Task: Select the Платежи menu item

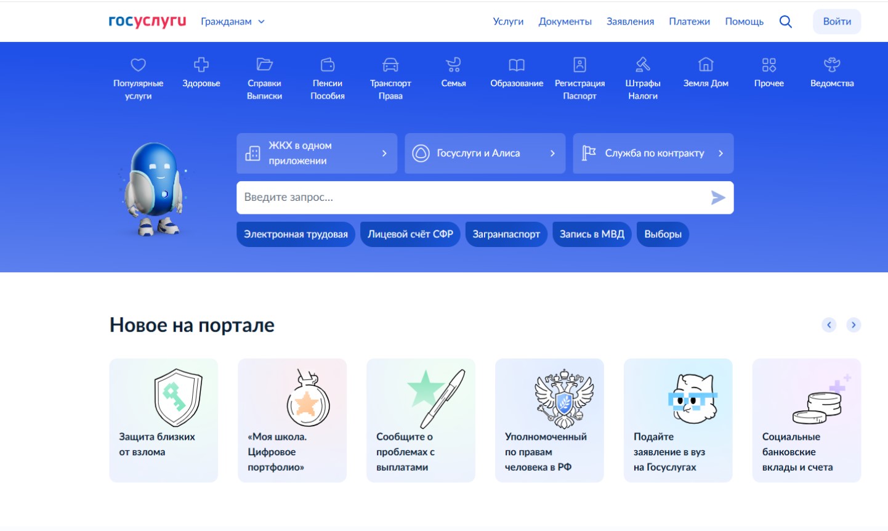Action: (x=690, y=22)
